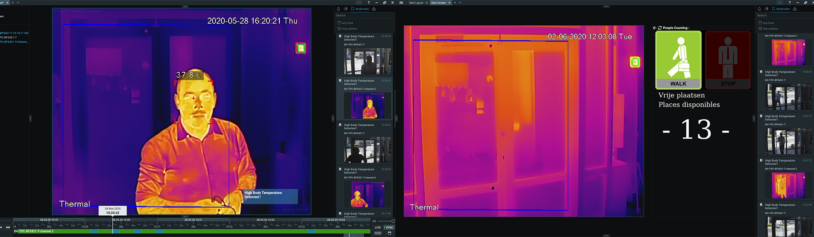Click the cloud connection icon in the left window
This screenshot has height=237, width=814.
coord(359,3)
